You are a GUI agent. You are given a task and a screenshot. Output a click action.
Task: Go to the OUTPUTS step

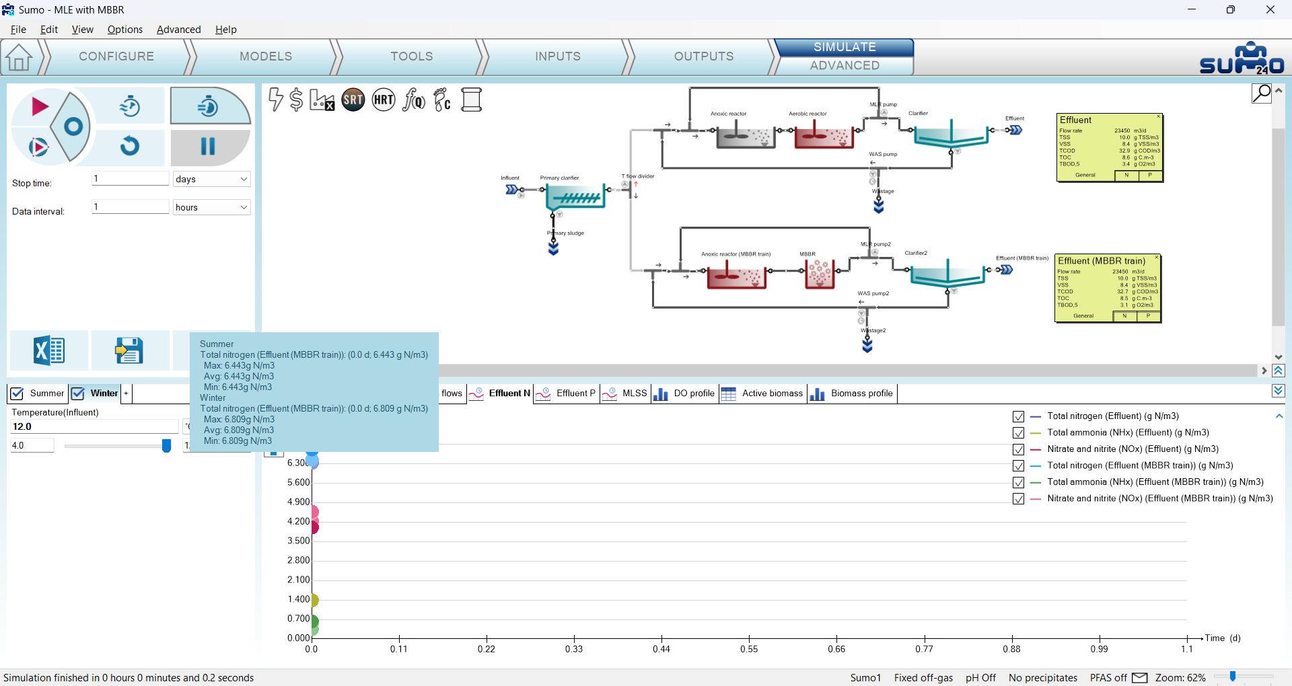coord(704,56)
